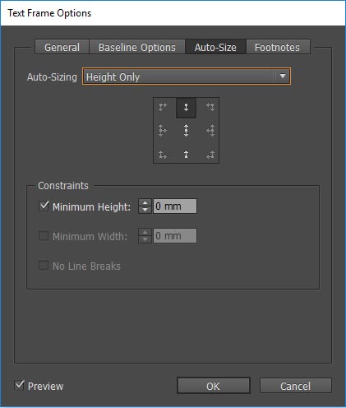Disable the Preview checkbox
This screenshot has width=346, height=408.
19,385
